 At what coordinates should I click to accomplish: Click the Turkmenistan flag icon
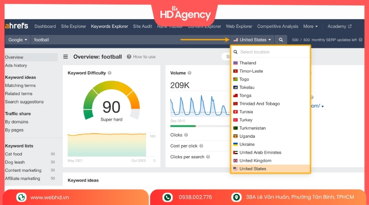(x=235, y=128)
